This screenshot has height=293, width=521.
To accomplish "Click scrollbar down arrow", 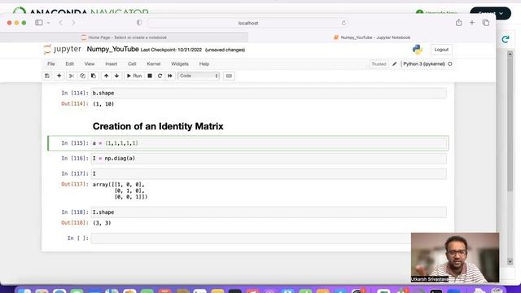I will coord(510,262).
